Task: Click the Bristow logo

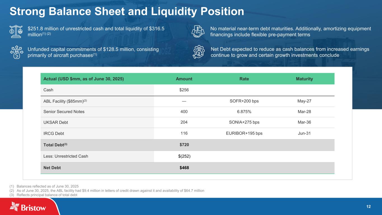Action: (x=28, y=207)
